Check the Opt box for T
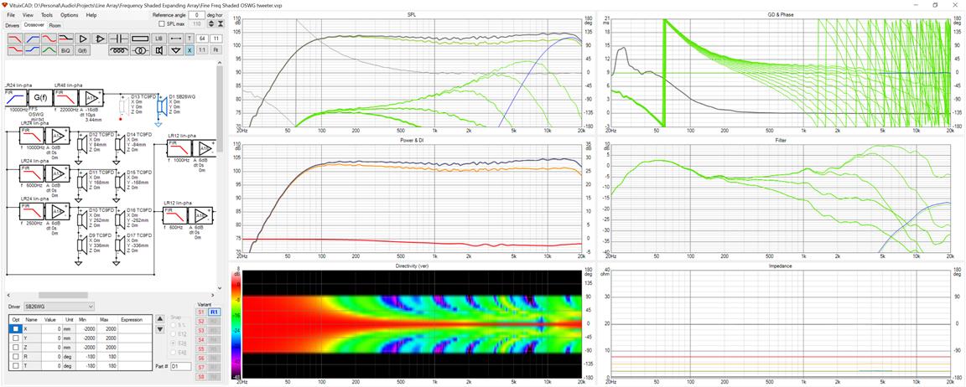Screen dimensions: 966x387 [x=16, y=365]
